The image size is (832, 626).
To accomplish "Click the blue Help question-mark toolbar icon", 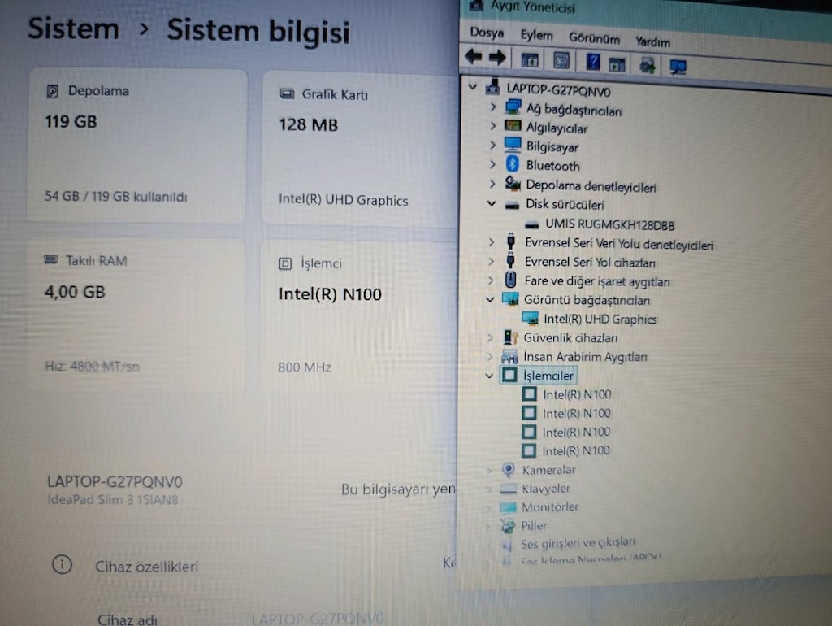I will pos(592,63).
